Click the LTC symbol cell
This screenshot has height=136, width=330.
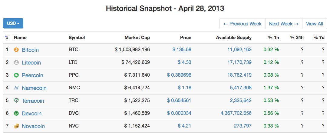73,62
